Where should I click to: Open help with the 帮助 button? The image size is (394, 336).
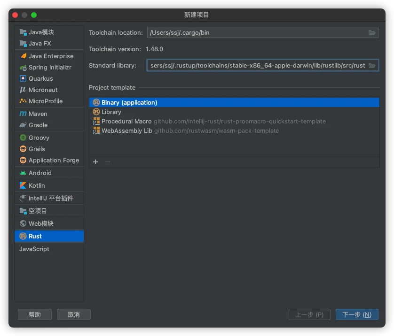[x=35, y=314]
